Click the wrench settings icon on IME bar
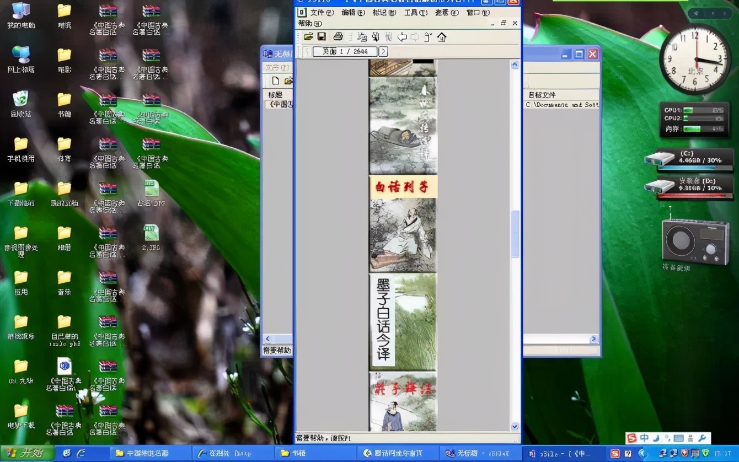Viewport: 739px width, 462px height. coord(702,438)
